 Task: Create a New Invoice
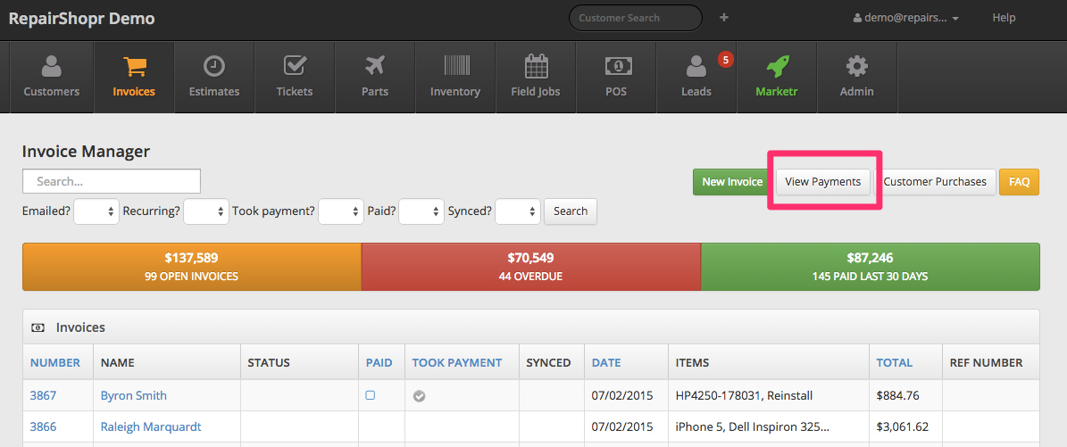(731, 182)
